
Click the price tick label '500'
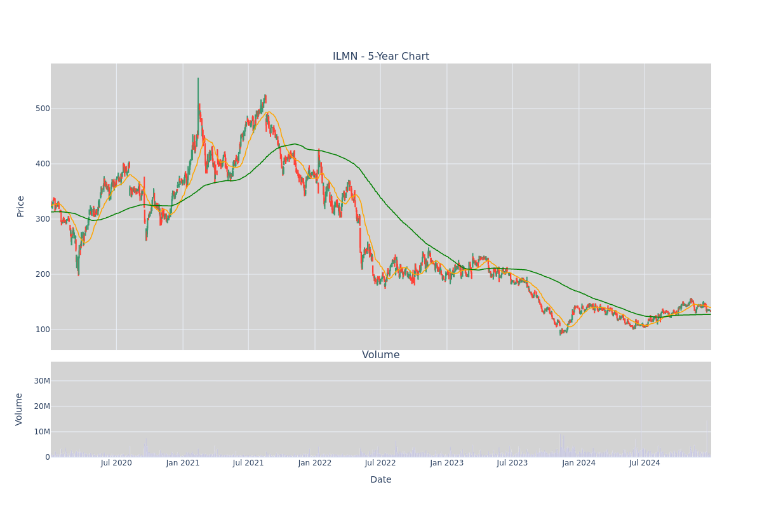pos(43,109)
